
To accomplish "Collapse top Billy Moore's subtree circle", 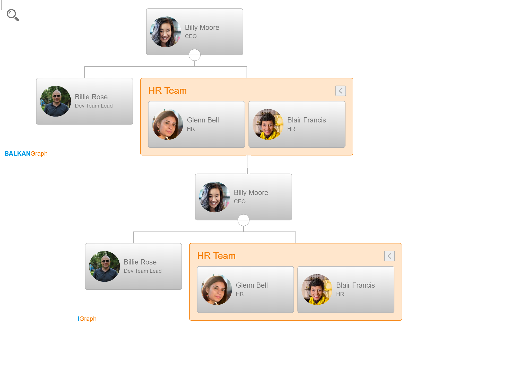I will coord(194,55).
